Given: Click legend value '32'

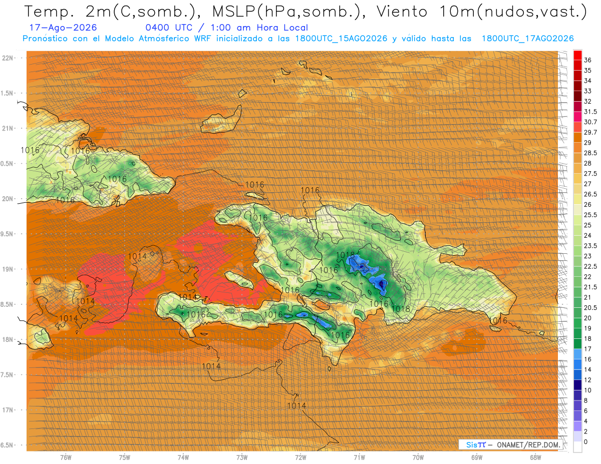Looking at the screenshot, I should click(587, 101).
